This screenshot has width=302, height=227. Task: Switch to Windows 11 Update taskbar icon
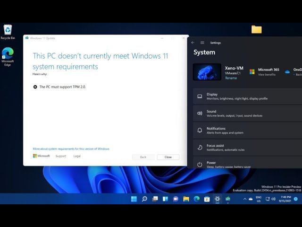coord(228,199)
